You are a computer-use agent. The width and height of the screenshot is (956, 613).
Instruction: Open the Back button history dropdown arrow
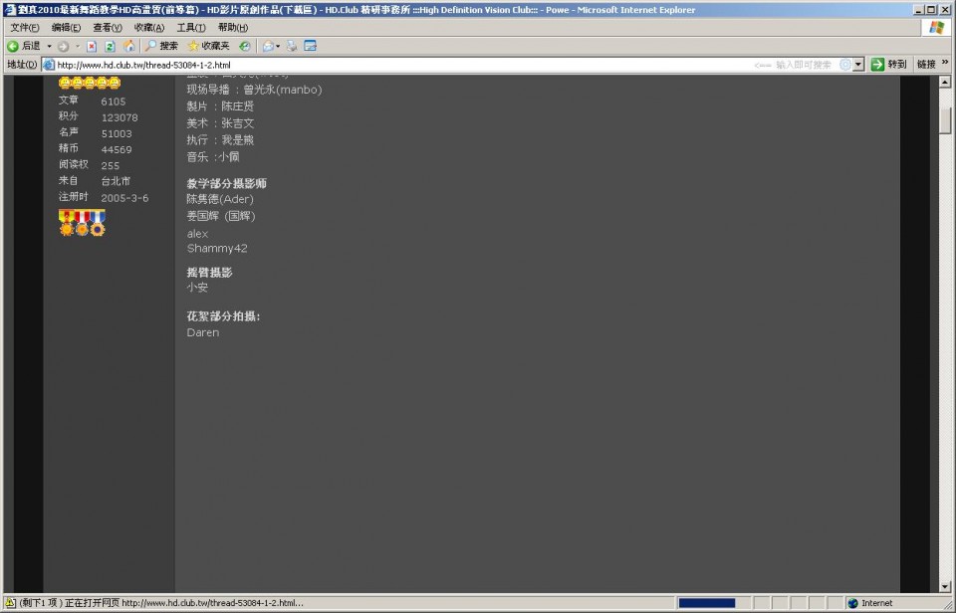tap(49, 45)
